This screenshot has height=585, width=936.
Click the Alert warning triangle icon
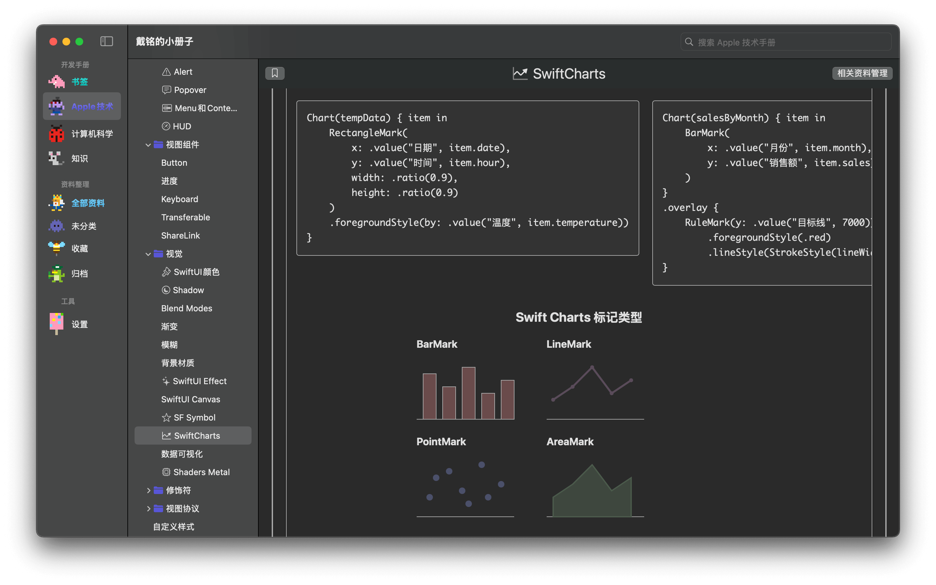pyautogui.click(x=166, y=71)
